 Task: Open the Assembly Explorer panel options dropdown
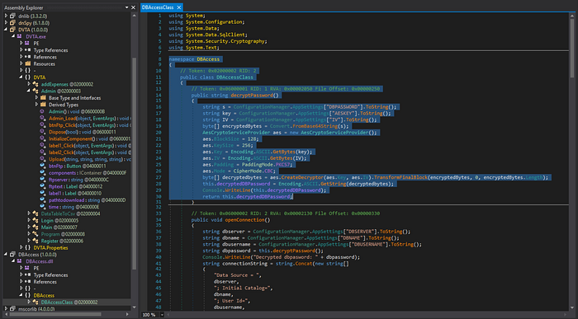127,7
